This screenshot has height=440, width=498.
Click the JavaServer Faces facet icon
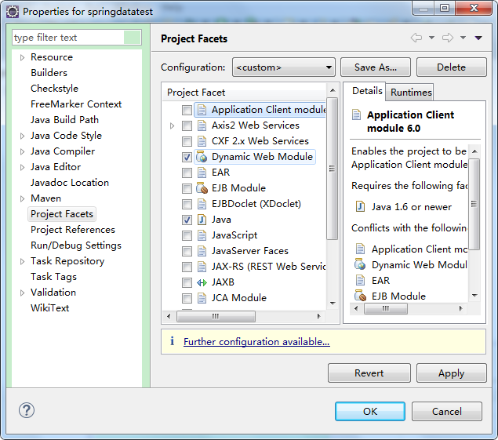tap(202, 251)
